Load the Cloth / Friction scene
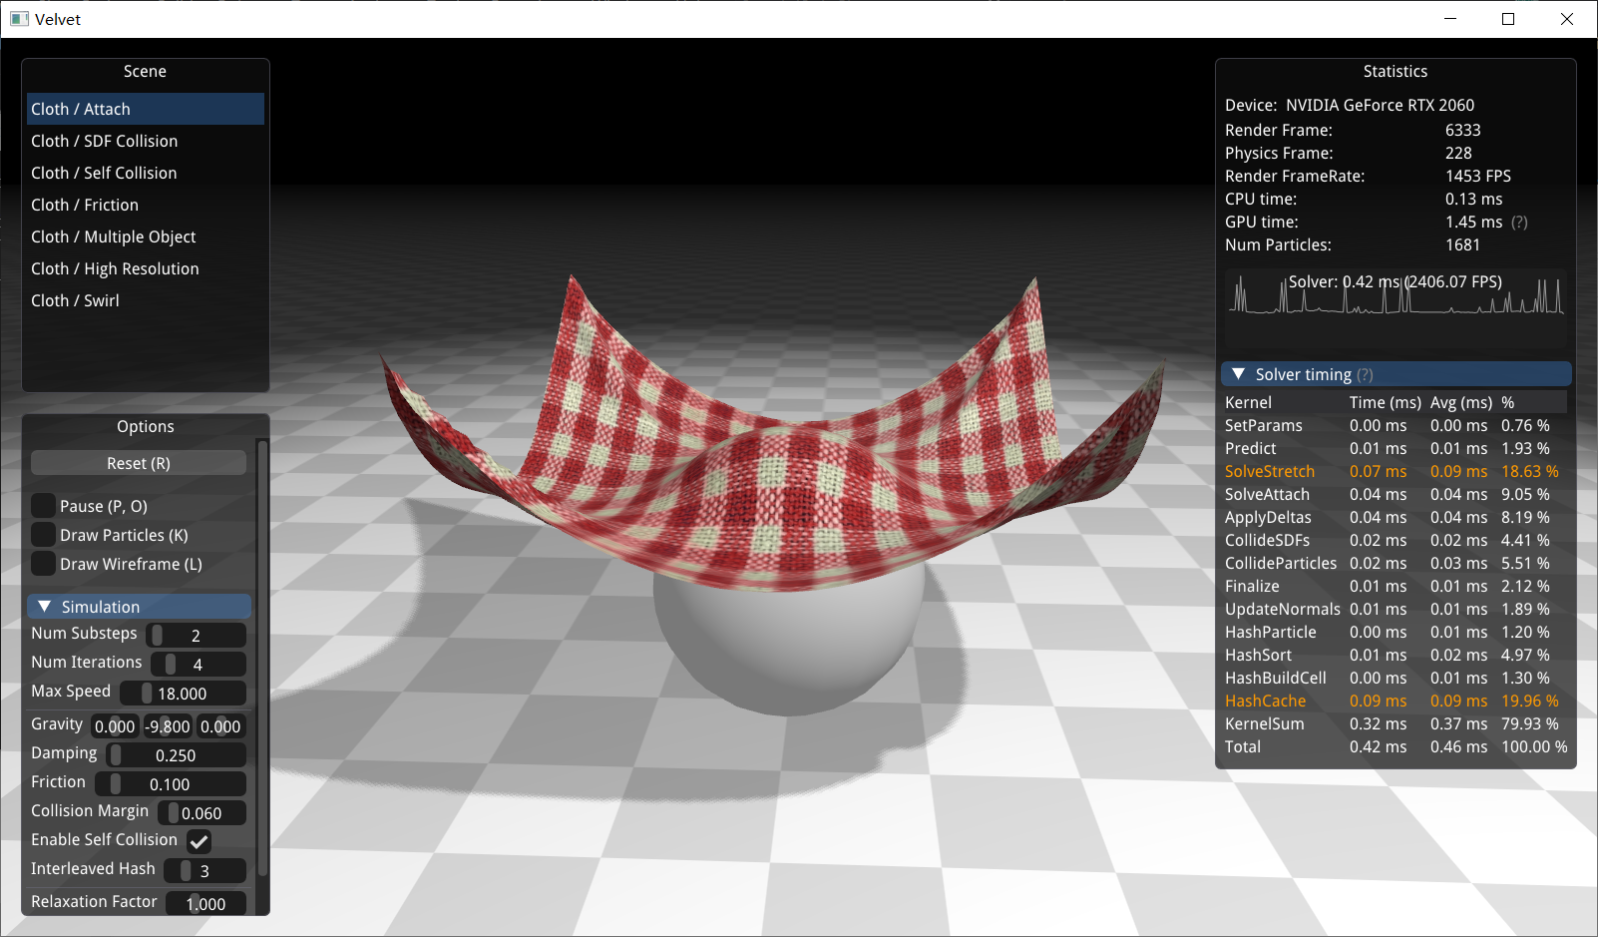This screenshot has width=1598, height=937. click(x=146, y=205)
